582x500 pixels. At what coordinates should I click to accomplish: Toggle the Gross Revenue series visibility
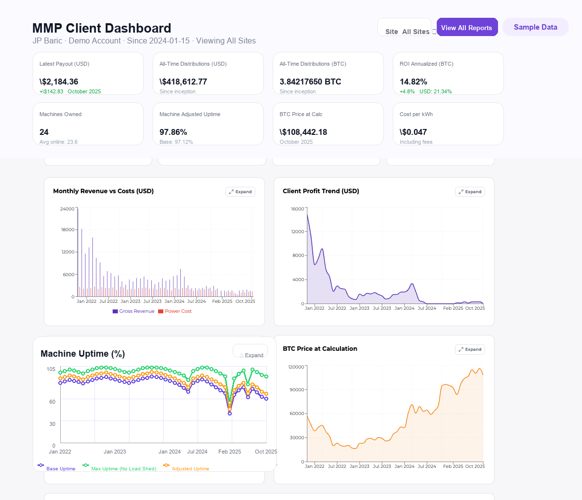[133, 311]
